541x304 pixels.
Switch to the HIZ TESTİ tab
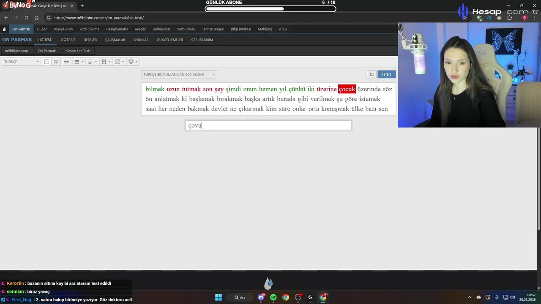45,40
